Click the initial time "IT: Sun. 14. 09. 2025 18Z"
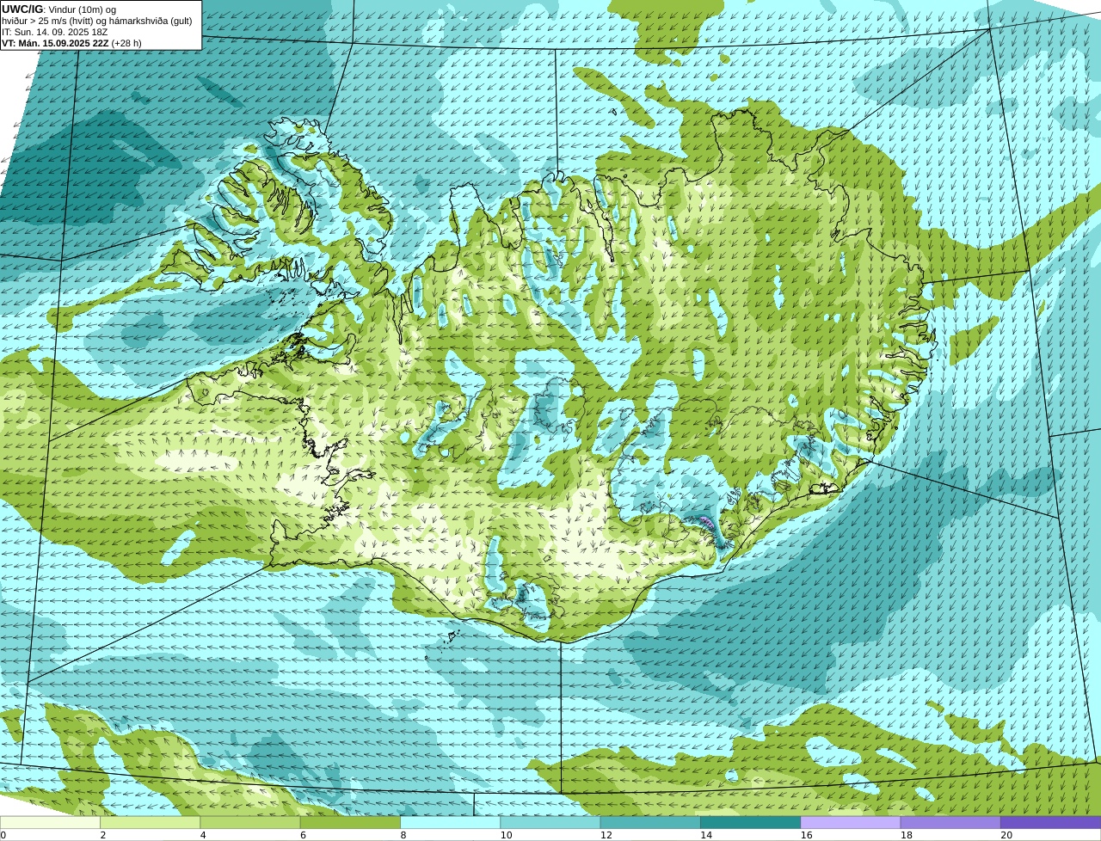The width and height of the screenshot is (1101, 841). (55, 32)
